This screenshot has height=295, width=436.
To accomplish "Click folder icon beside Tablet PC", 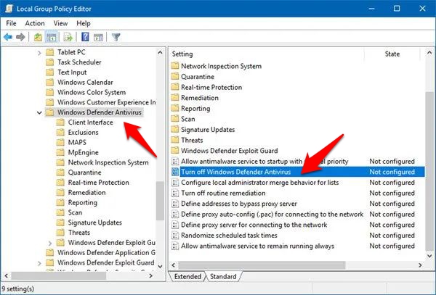I will [x=49, y=52].
